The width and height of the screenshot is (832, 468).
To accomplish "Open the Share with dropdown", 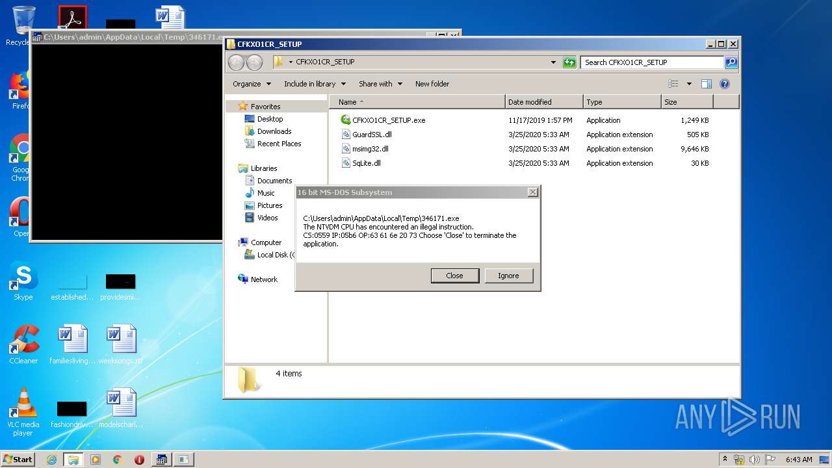I will coord(380,84).
